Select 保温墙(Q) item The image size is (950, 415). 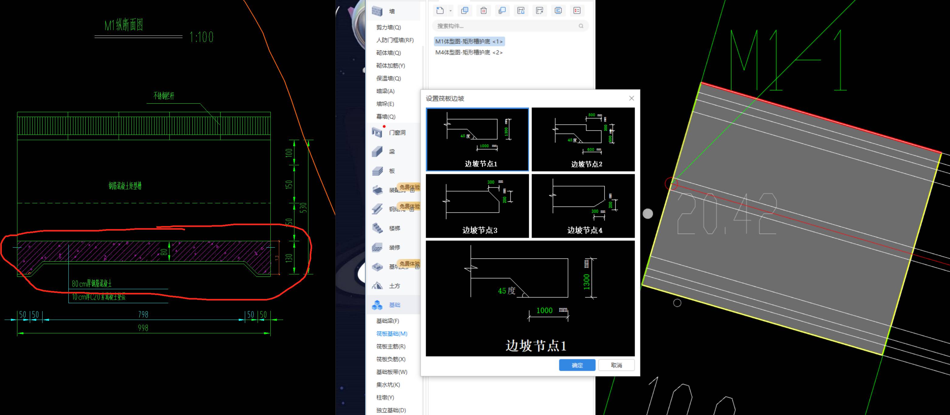coord(388,78)
